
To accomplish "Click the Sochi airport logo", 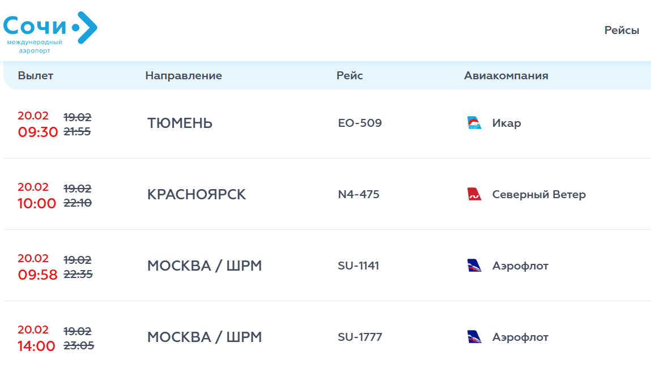I will coord(50,32).
